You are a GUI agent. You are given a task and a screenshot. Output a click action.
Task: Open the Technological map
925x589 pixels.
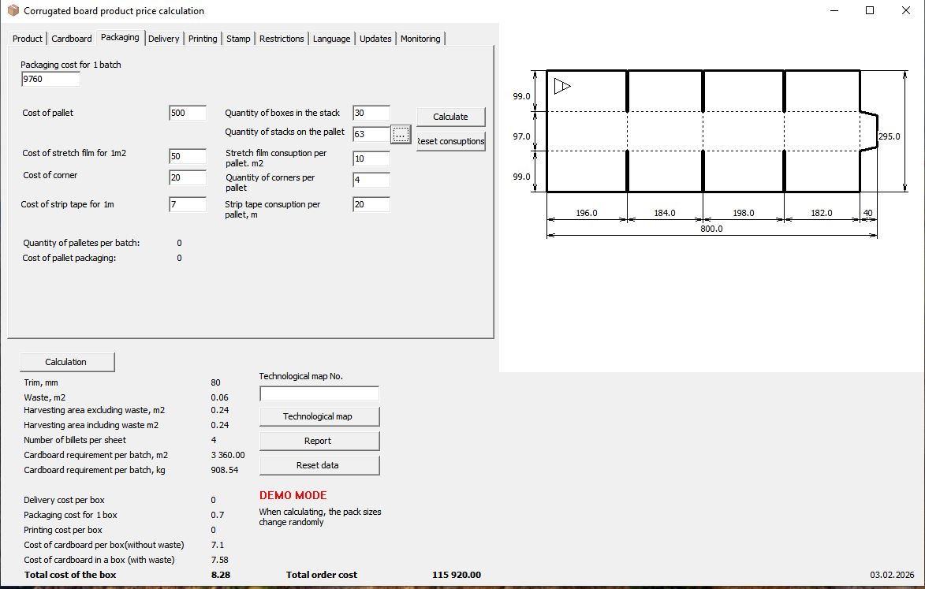coord(319,416)
